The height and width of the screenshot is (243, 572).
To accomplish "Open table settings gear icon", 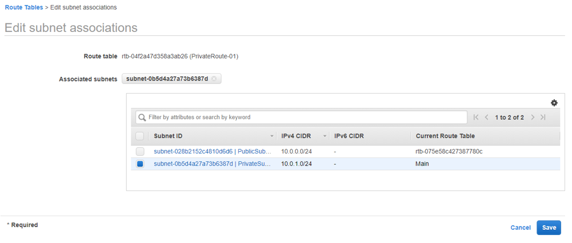I will pos(554,103).
